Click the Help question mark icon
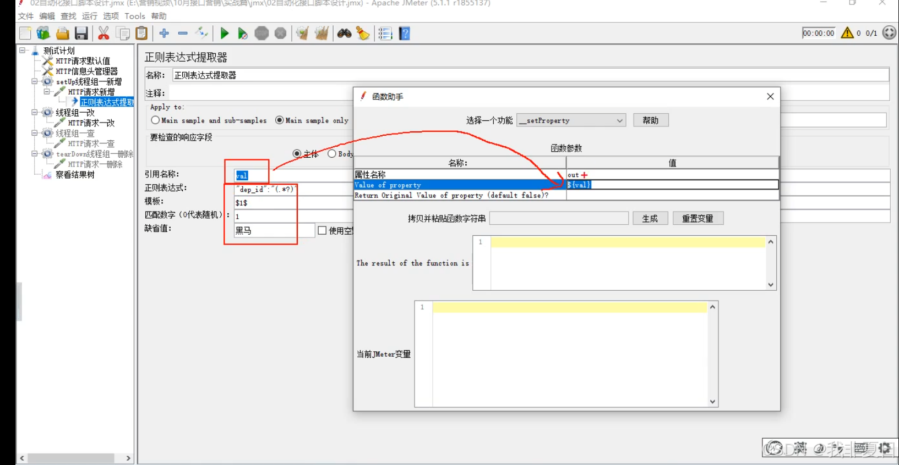The height and width of the screenshot is (465, 899). [405, 33]
